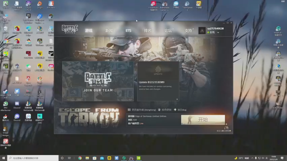The height and width of the screenshot is (161, 287).
Task: Click 报告 Bug report link
Action: (x=180, y=110)
